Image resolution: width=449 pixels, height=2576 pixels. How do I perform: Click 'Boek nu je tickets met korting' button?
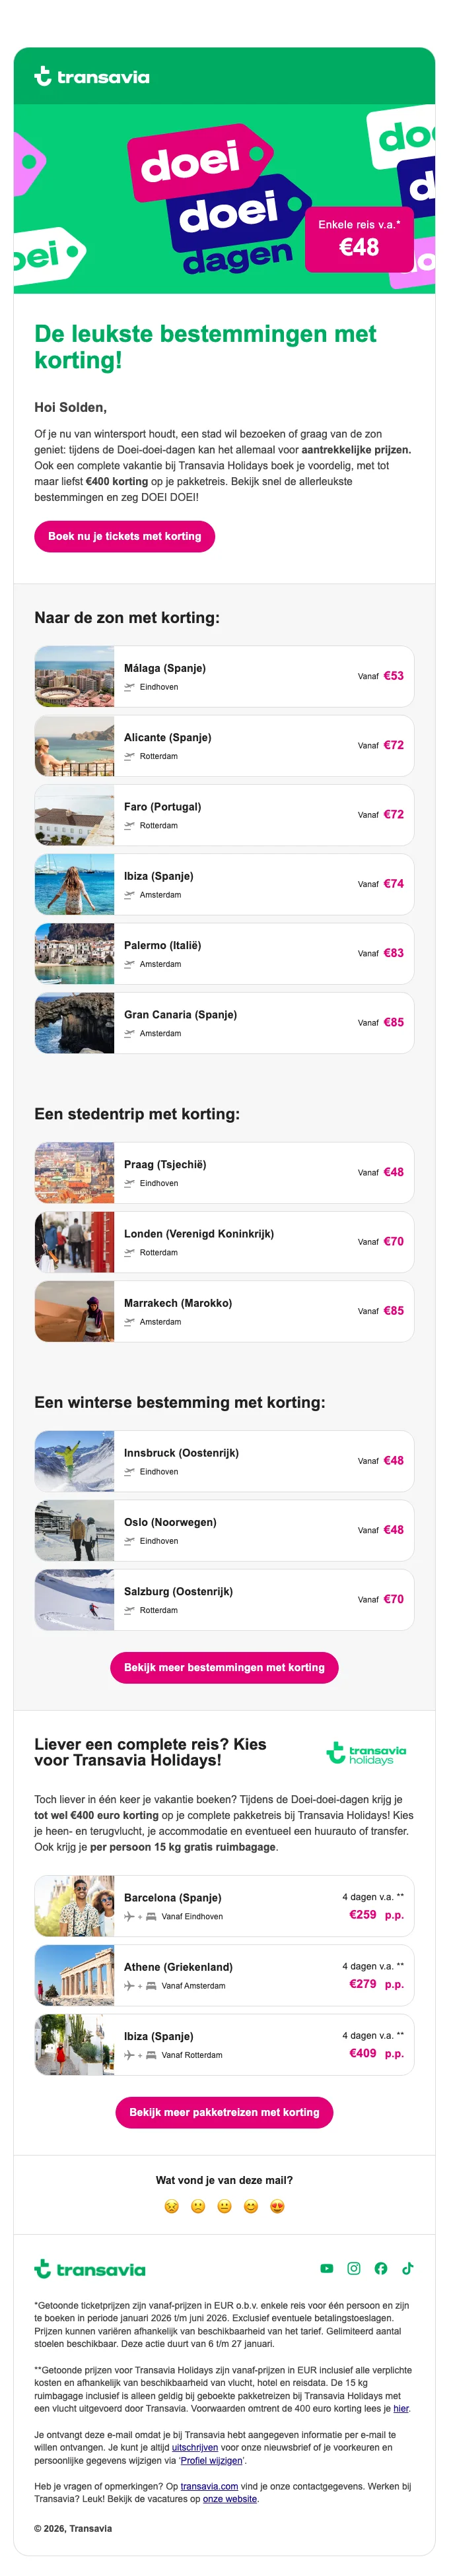tap(124, 536)
